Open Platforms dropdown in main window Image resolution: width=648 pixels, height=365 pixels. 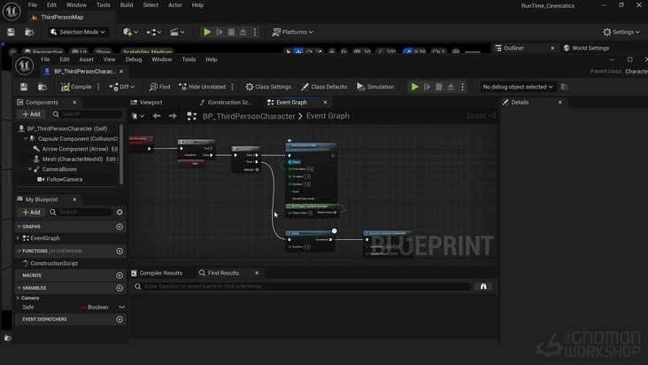pyautogui.click(x=293, y=32)
